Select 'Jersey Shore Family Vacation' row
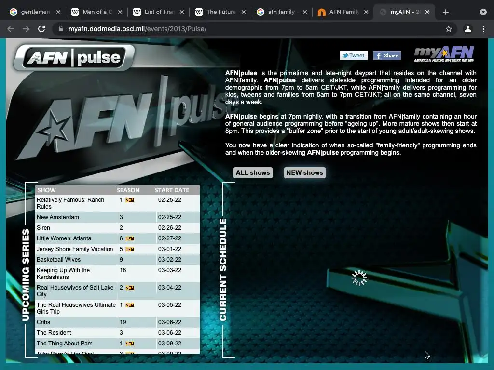Screen dimensions: 494x370 click(118, 249)
